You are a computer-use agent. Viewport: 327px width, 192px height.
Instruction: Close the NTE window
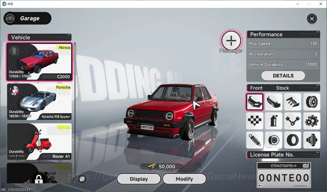pos(321,4)
